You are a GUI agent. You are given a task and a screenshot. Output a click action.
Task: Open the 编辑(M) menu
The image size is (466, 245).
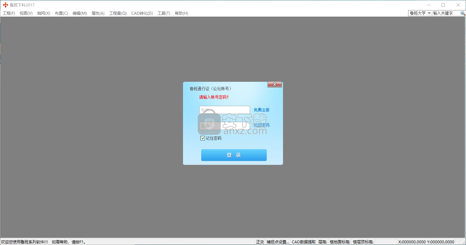tap(80, 13)
